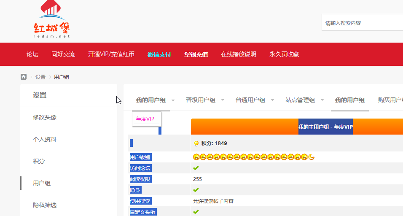The width and height of the screenshot is (403, 216).
Task: Click the 我的主用户组 - 年度VIP header
Action: point(325,127)
